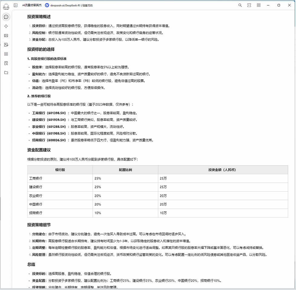Click the sentence starting 以下是一些可能符合高股息标准

pyautogui.click(x=80, y=104)
